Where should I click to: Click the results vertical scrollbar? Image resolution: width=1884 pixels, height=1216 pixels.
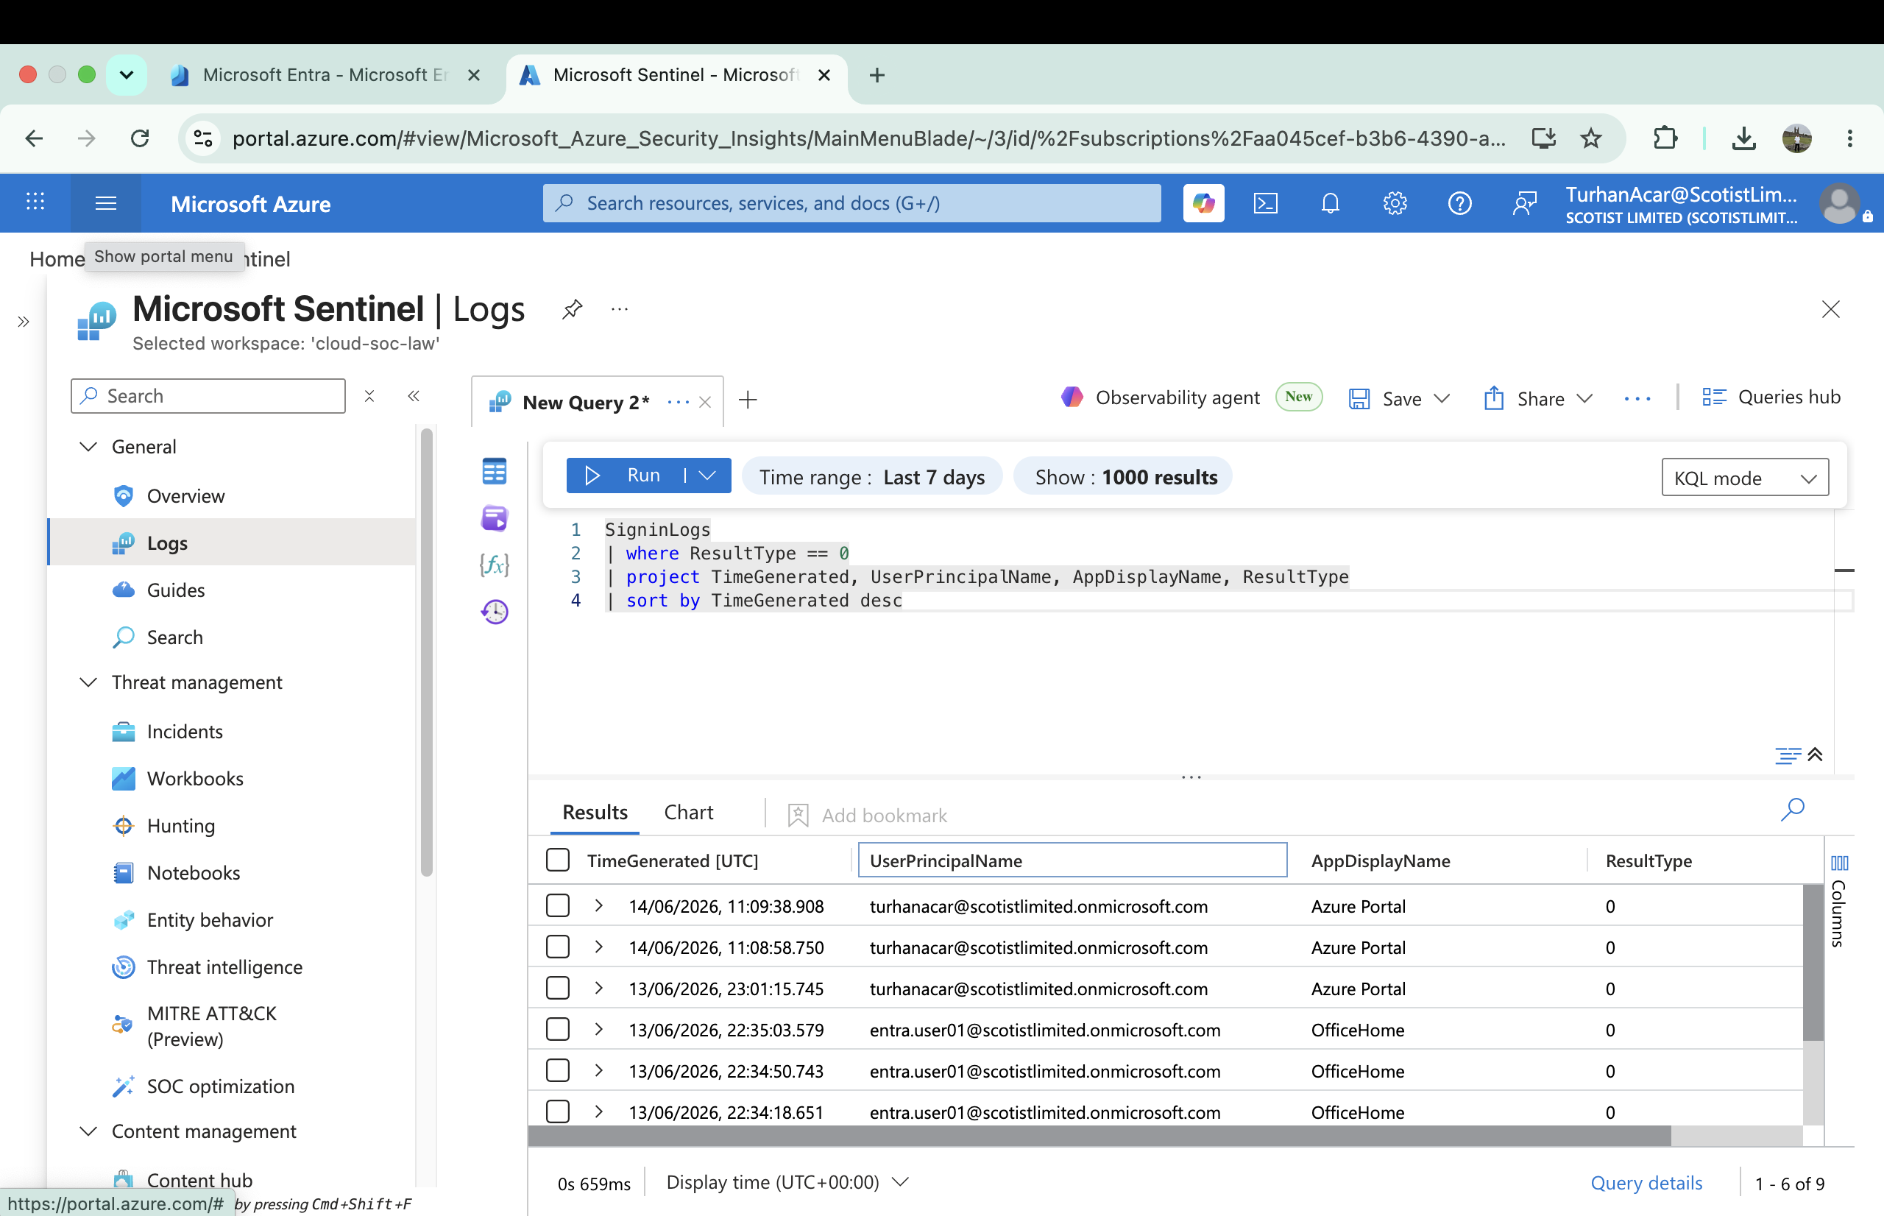[1813, 964]
